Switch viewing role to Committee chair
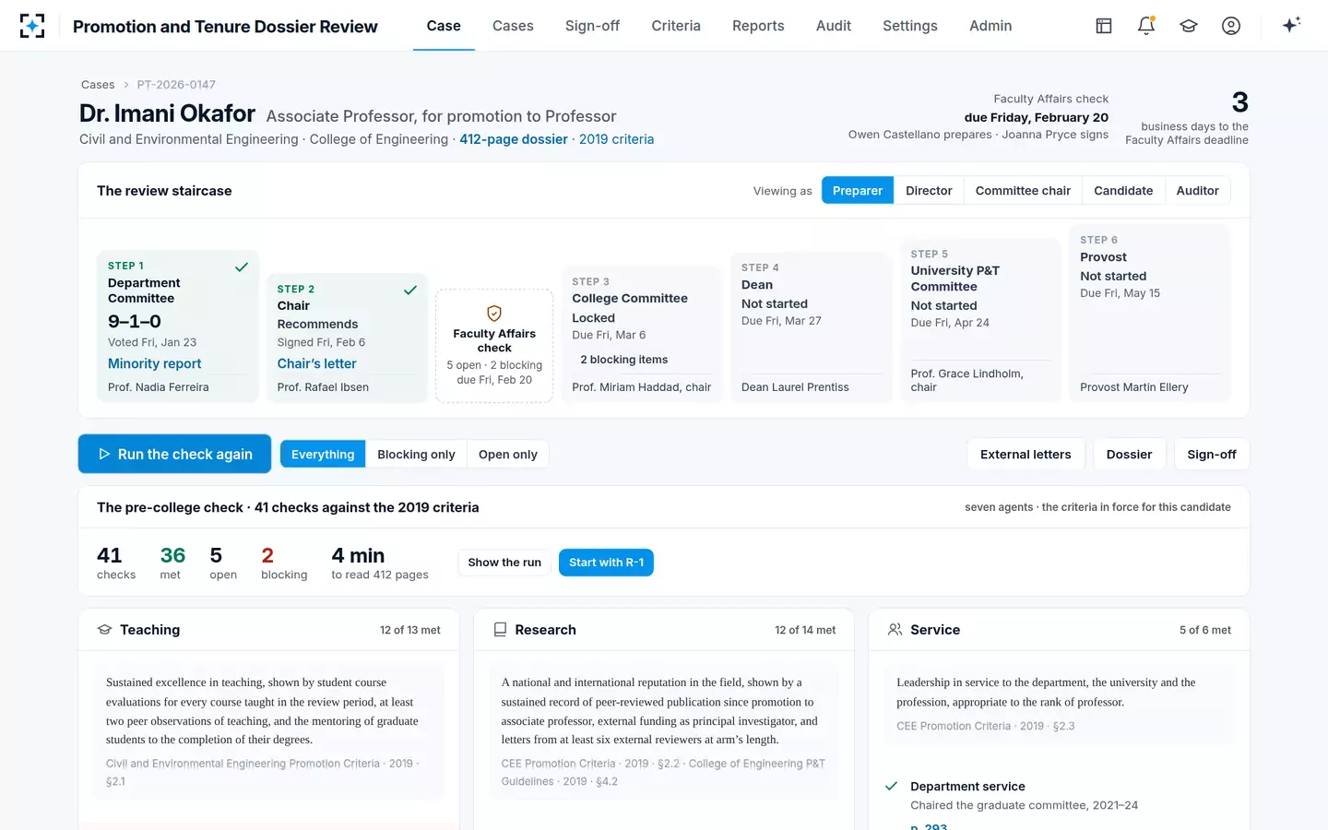1328x830 pixels. tap(1023, 191)
